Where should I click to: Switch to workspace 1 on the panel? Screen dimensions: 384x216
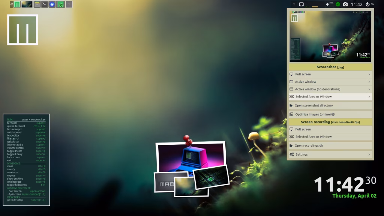pos(69,4)
